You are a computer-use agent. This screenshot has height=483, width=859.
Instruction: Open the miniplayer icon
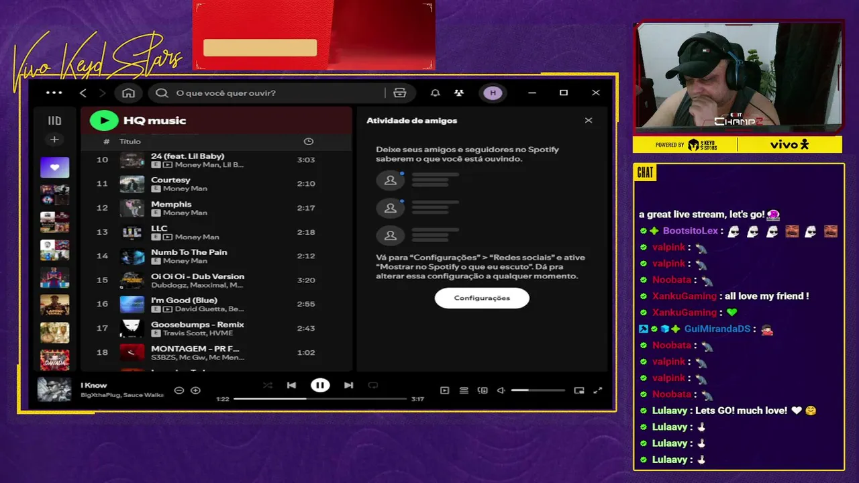coord(579,390)
